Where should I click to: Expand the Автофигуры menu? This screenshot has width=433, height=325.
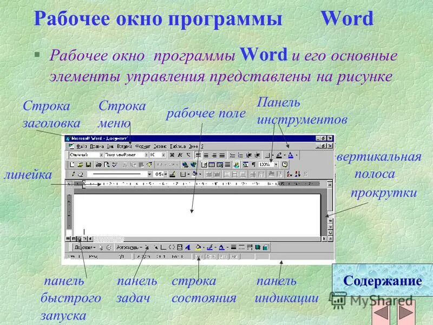pos(129,248)
